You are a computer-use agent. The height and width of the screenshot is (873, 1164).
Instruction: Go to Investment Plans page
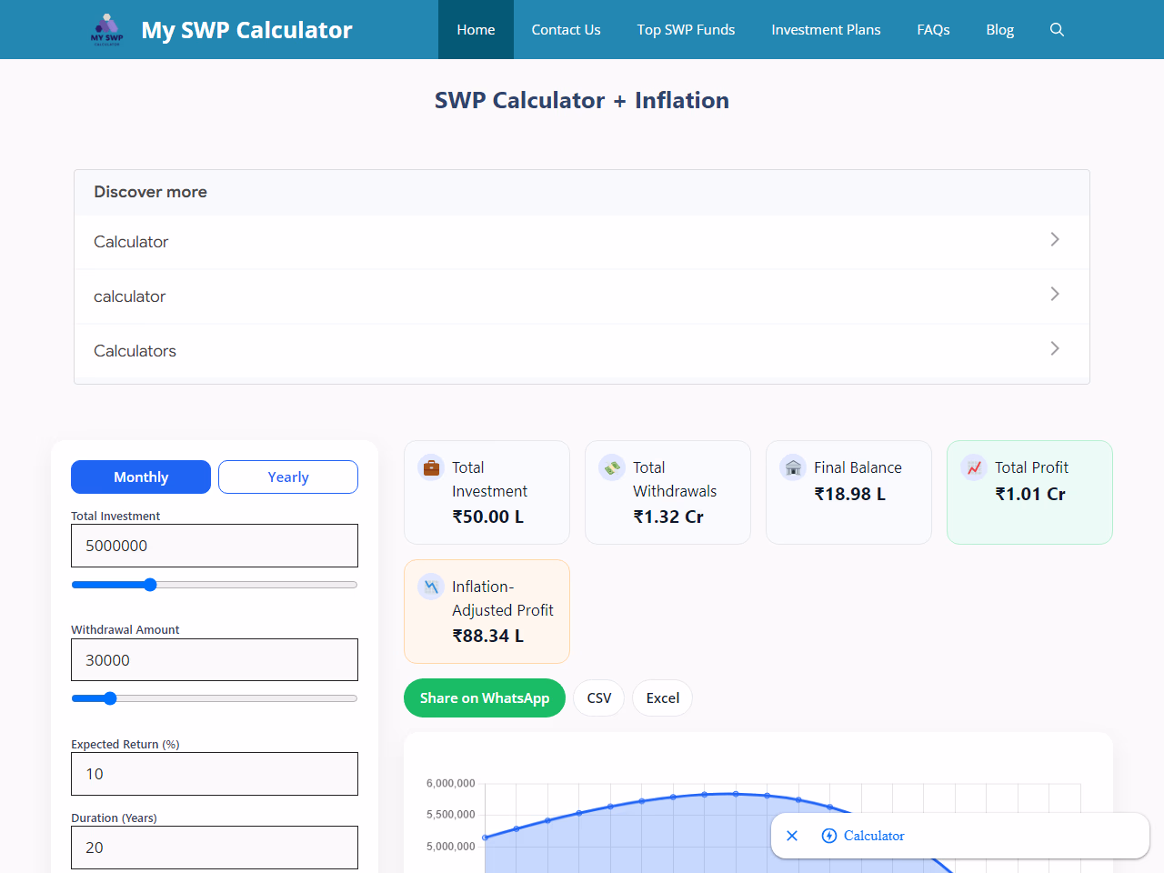[x=826, y=29]
